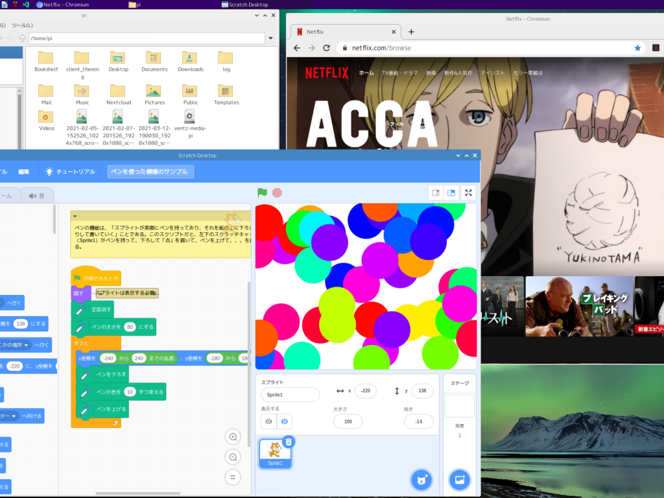Zoom in the Scratch code workspace
Screen dimensions: 664x498
[233, 437]
